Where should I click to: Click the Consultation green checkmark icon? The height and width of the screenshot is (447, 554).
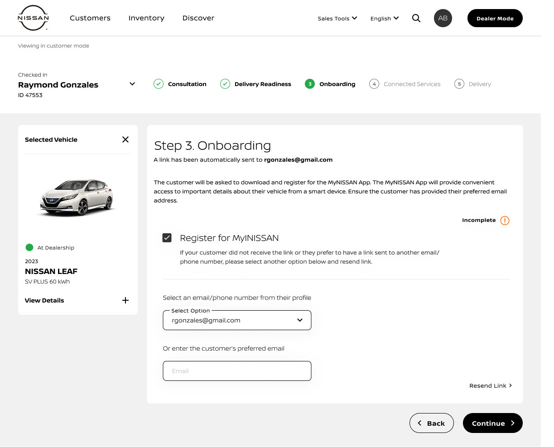click(158, 84)
